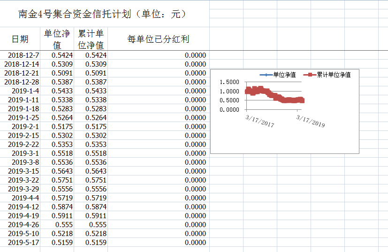This screenshot has width=388, height=252.
Task: Click chart x-axis label 3/17/2019
Action: coord(311,121)
